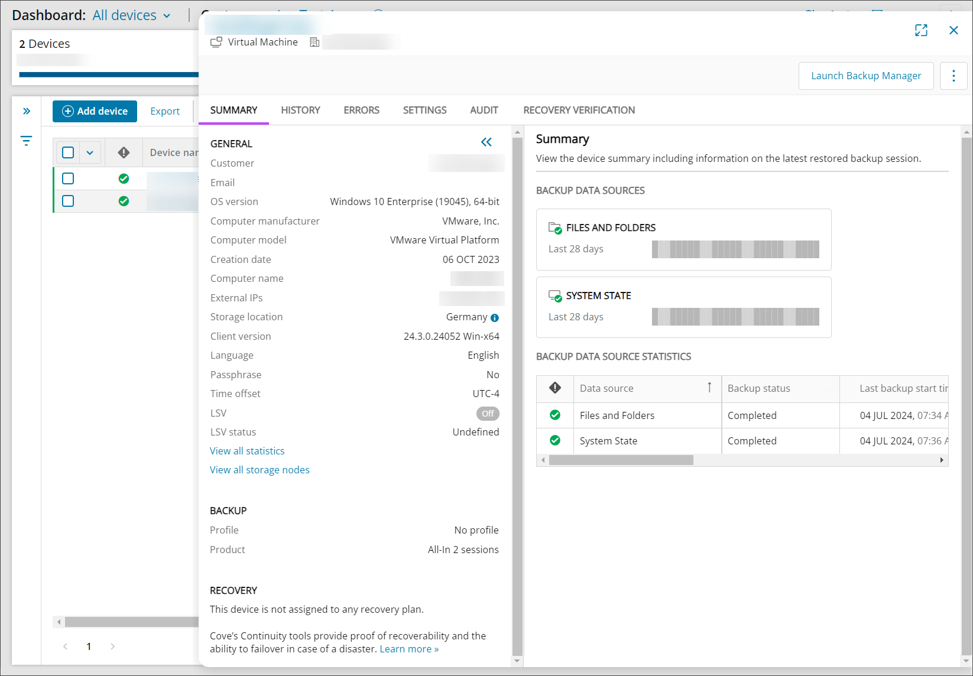The width and height of the screenshot is (973, 676).
Task: Open the three-dot more actions menu
Action: coord(953,76)
